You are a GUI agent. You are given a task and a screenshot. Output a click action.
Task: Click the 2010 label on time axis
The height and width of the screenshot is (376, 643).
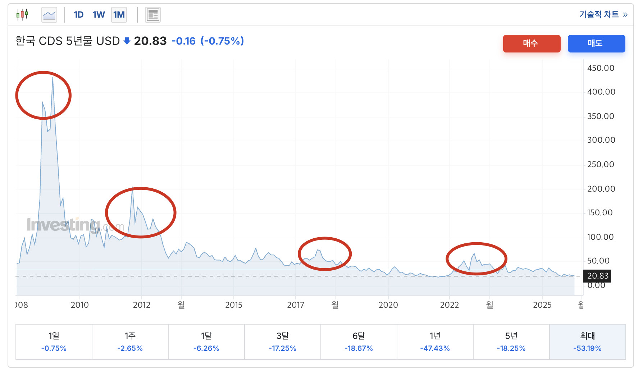click(x=80, y=305)
